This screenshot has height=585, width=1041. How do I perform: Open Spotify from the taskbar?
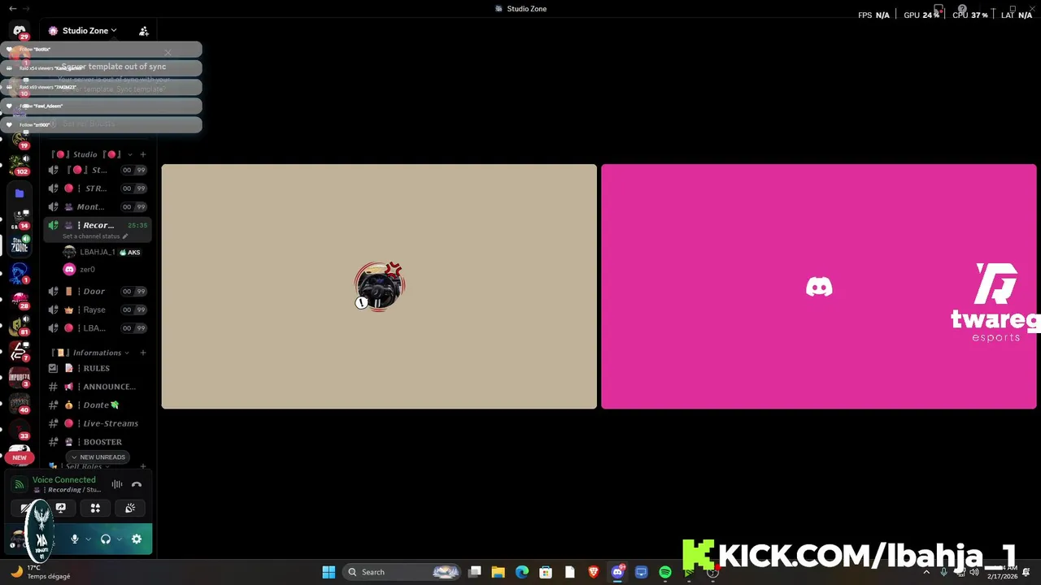click(665, 572)
